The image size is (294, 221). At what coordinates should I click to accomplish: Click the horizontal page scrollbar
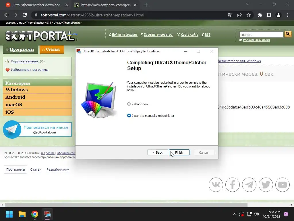[126, 205]
